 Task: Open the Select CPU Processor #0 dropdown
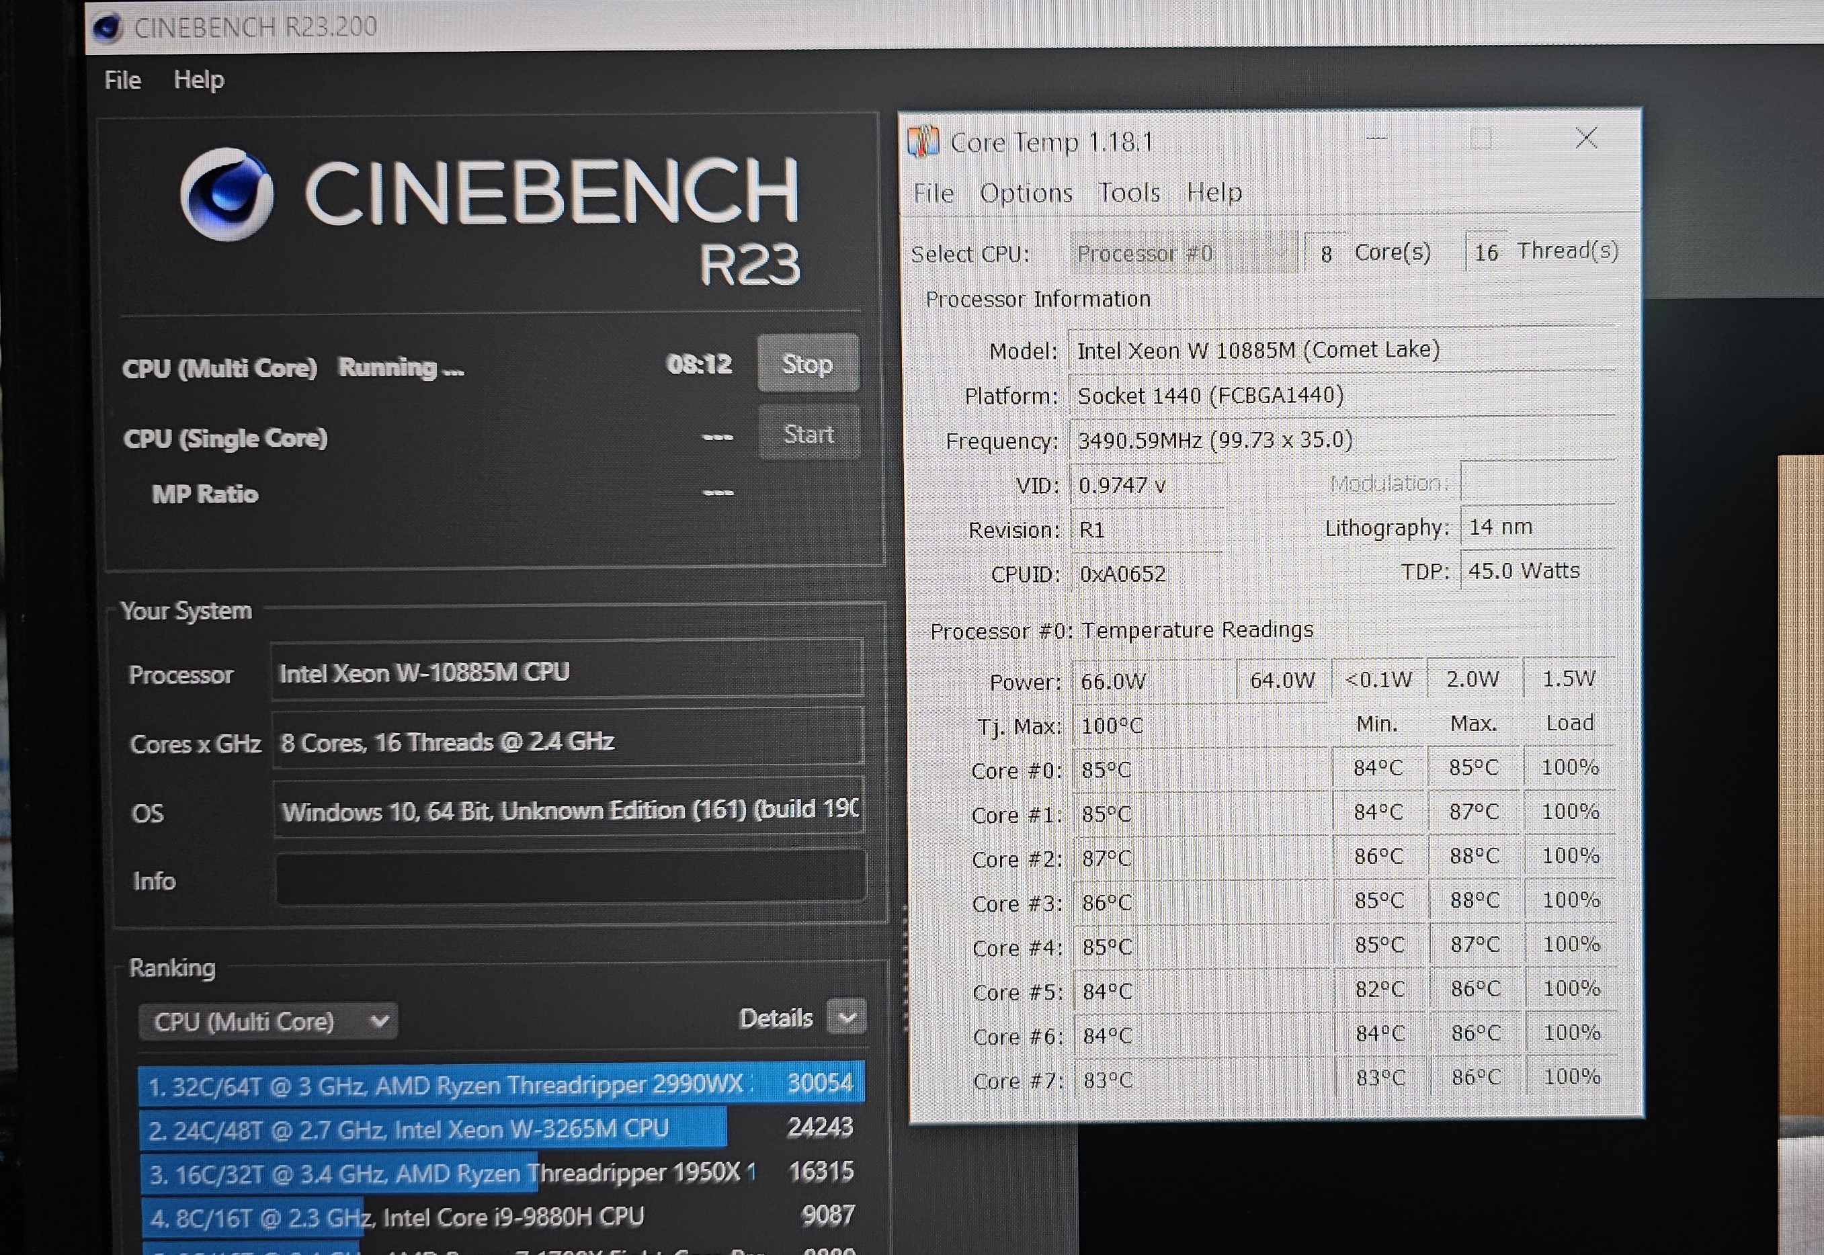tap(1184, 253)
